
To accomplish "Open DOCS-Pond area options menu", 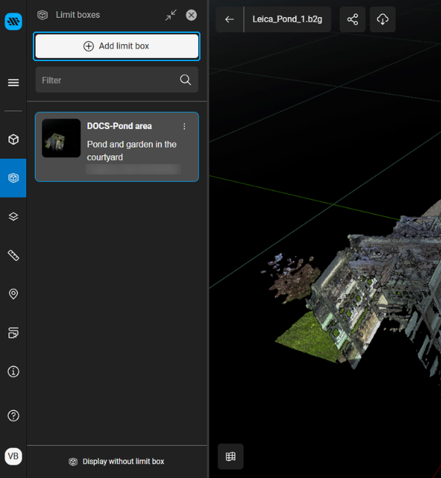I will point(184,126).
